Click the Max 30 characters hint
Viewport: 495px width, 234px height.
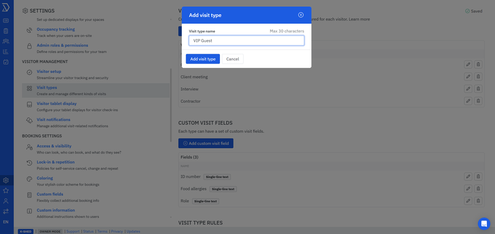287,31
